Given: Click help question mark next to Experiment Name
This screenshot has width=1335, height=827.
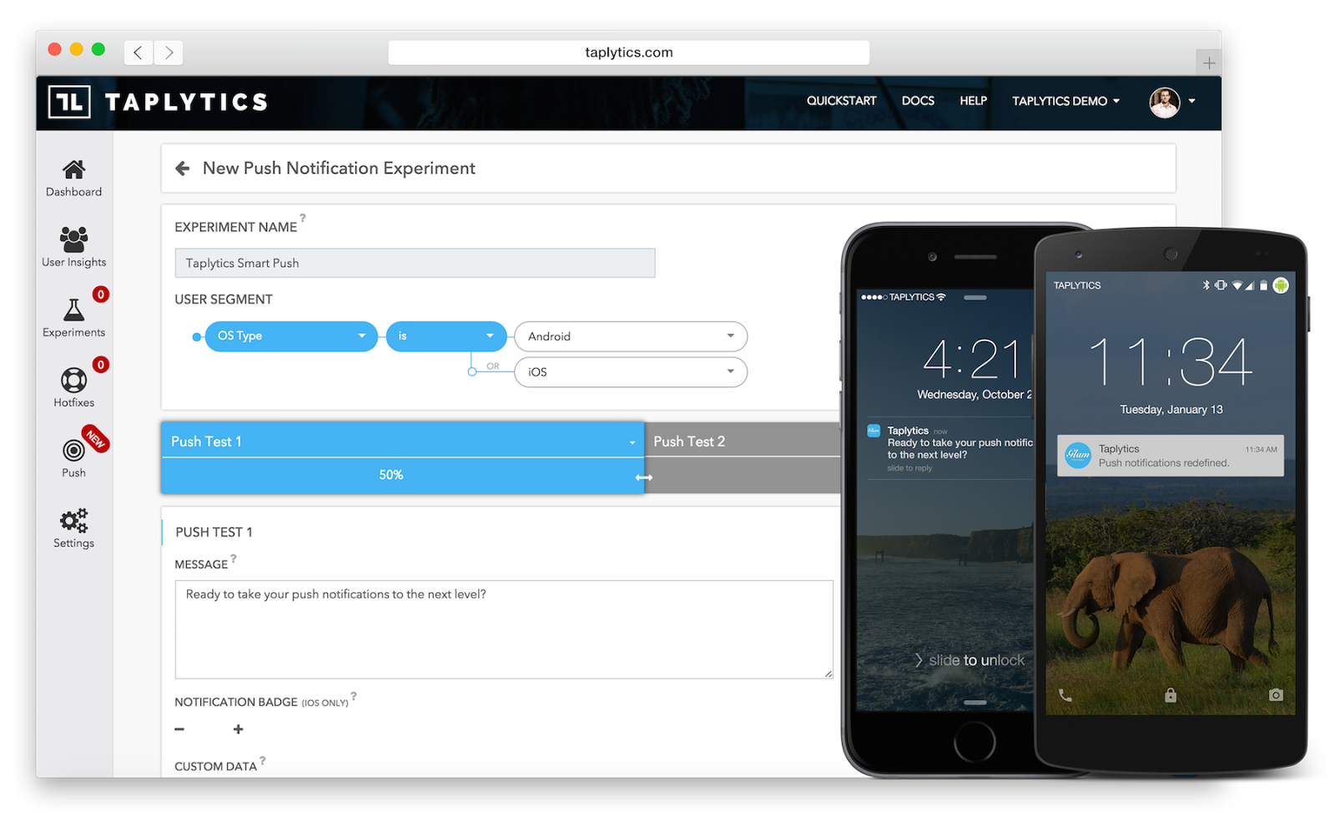Looking at the screenshot, I should [303, 218].
